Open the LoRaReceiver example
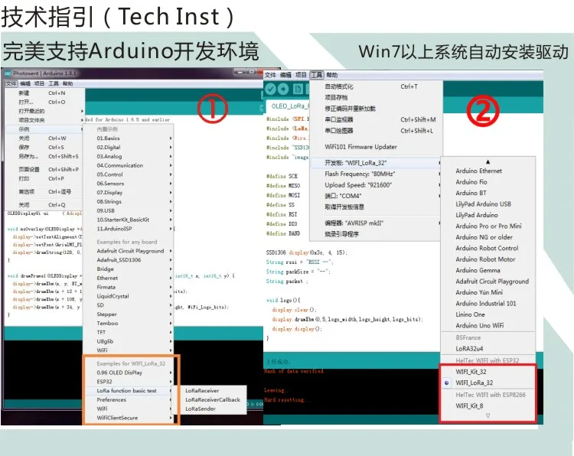Viewport: 574px width, 456px height. coord(202,390)
